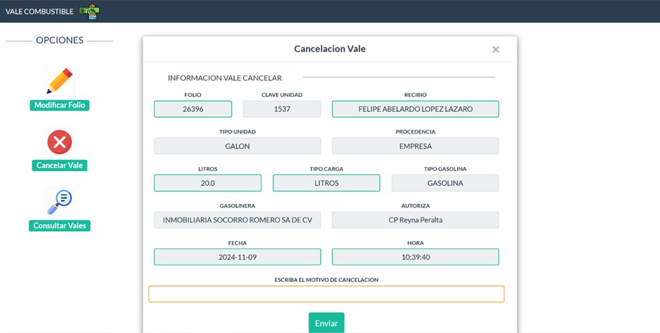This screenshot has width=660, height=333.
Task: Click the TIPO GASOLINA label
Action: click(x=445, y=169)
